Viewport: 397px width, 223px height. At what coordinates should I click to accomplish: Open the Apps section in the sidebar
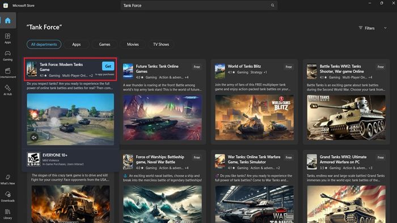click(x=7, y=38)
